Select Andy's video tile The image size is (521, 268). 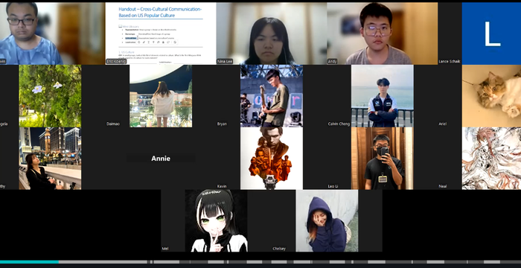coord(383,33)
